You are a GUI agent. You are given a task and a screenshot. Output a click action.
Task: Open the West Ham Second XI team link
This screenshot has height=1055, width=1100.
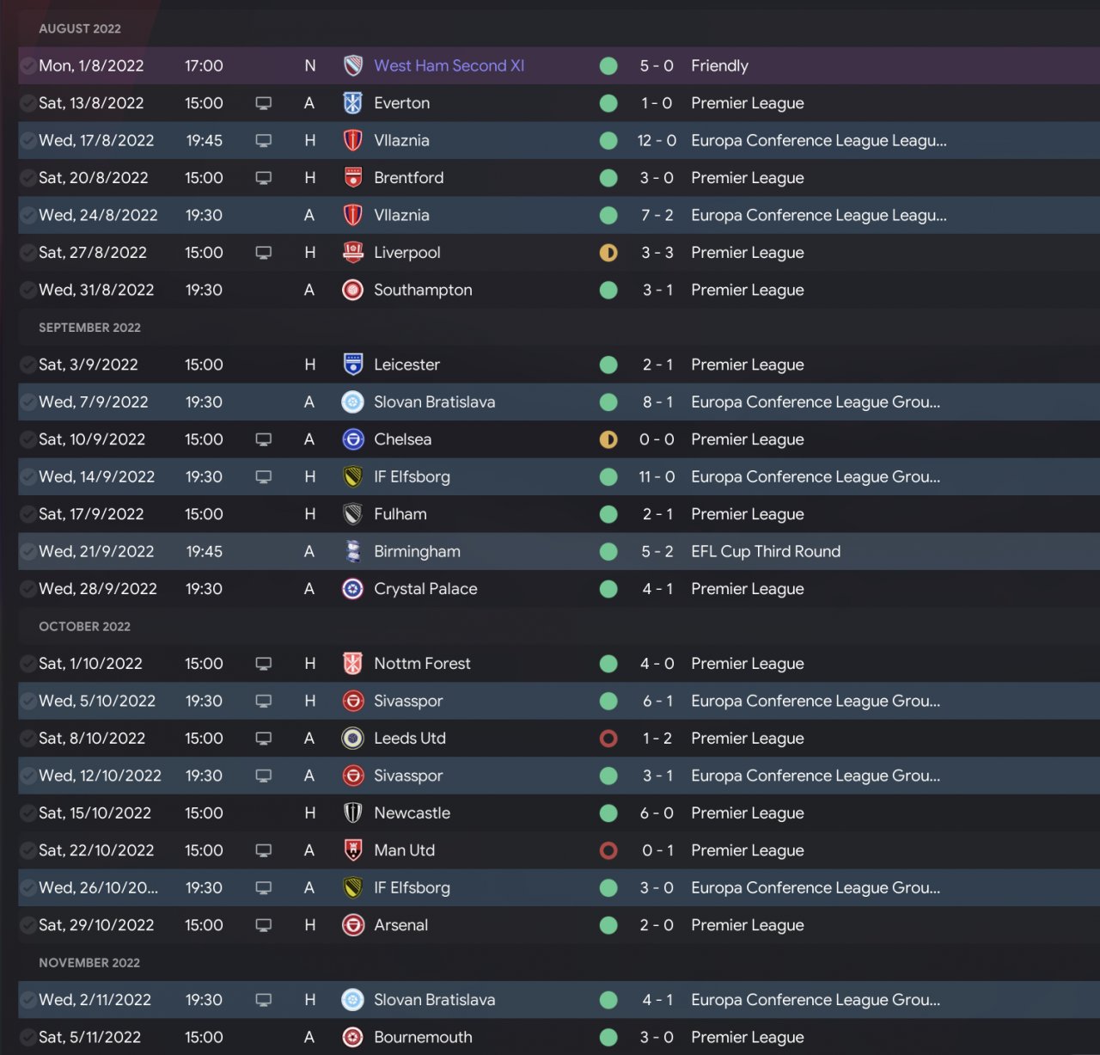pos(449,66)
